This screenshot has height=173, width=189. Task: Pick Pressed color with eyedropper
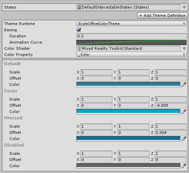point(184,139)
